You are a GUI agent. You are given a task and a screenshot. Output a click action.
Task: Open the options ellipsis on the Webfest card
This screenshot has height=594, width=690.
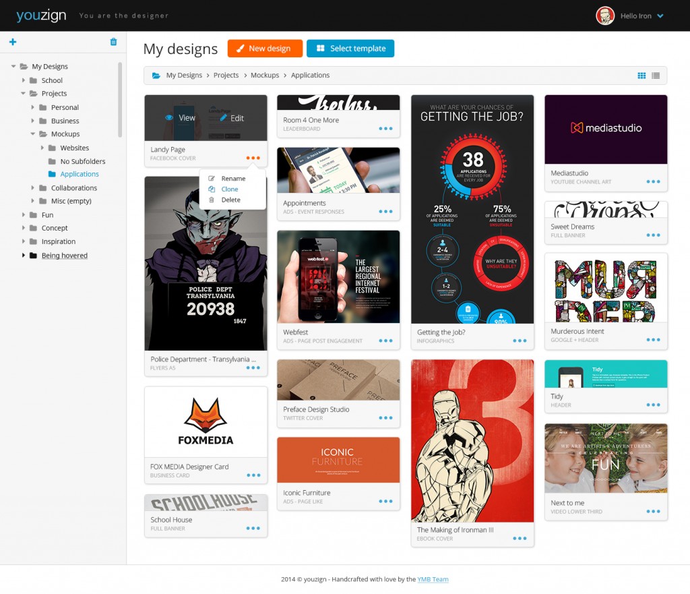point(384,341)
